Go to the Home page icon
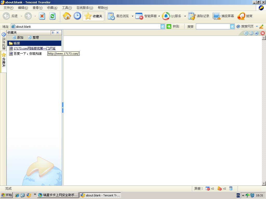The image size is (266, 199). tap(67, 16)
